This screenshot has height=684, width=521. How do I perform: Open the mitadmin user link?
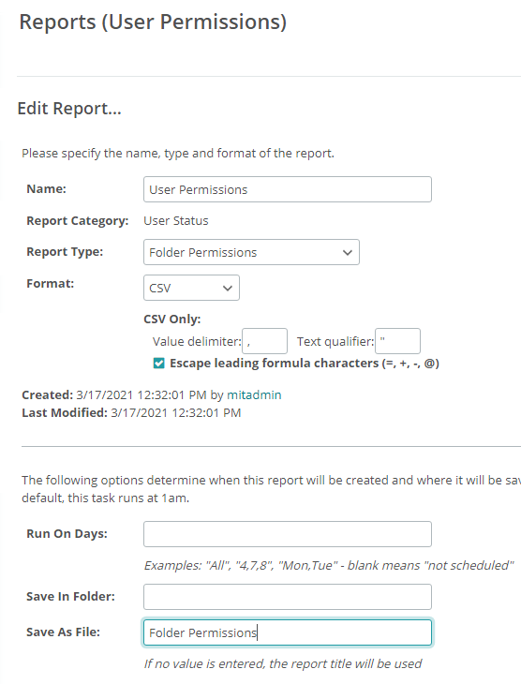click(x=254, y=394)
